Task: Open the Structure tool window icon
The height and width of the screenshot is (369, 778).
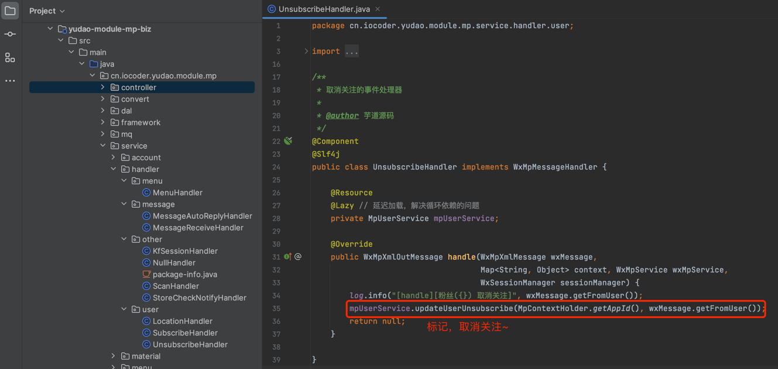Action: [10, 57]
